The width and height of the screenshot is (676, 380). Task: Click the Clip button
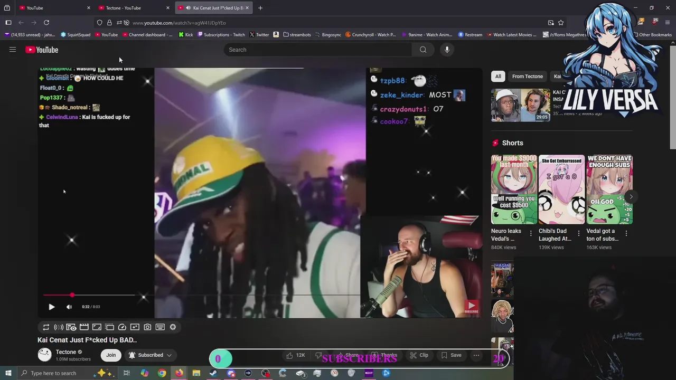coord(419,355)
